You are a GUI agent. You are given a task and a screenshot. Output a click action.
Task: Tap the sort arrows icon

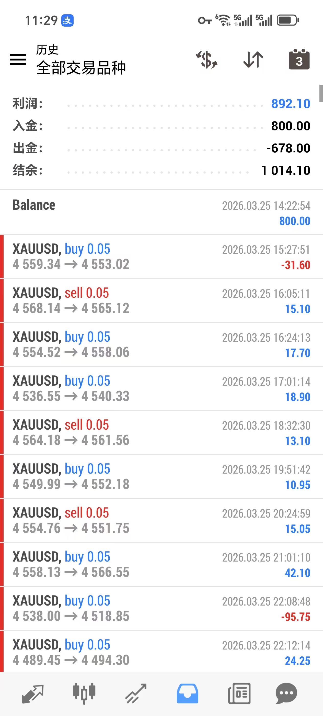[x=253, y=60]
